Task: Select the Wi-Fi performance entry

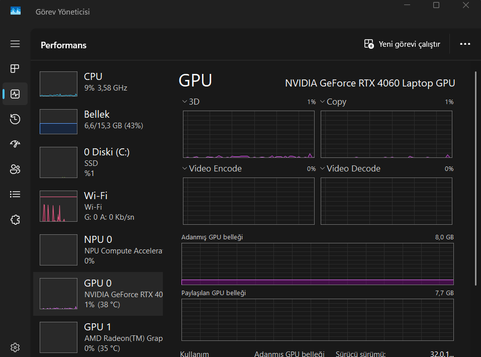Action: pos(98,206)
